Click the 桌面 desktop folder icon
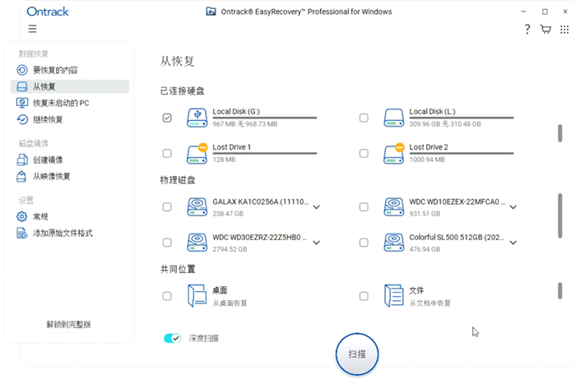This screenshot has width=576, height=380. (197, 295)
